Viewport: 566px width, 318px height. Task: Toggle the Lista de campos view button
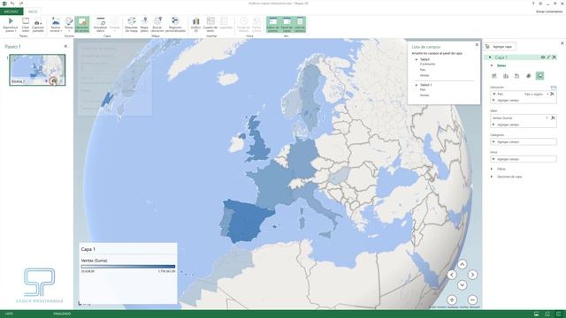point(300,25)
